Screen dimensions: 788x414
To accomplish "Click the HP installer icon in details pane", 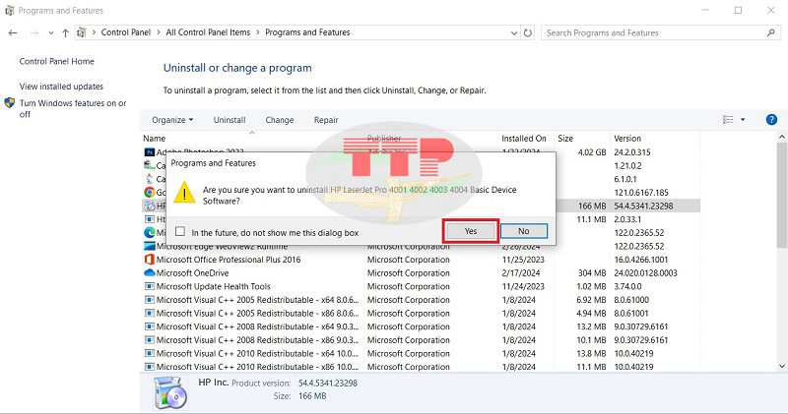I will pos(170,392).
